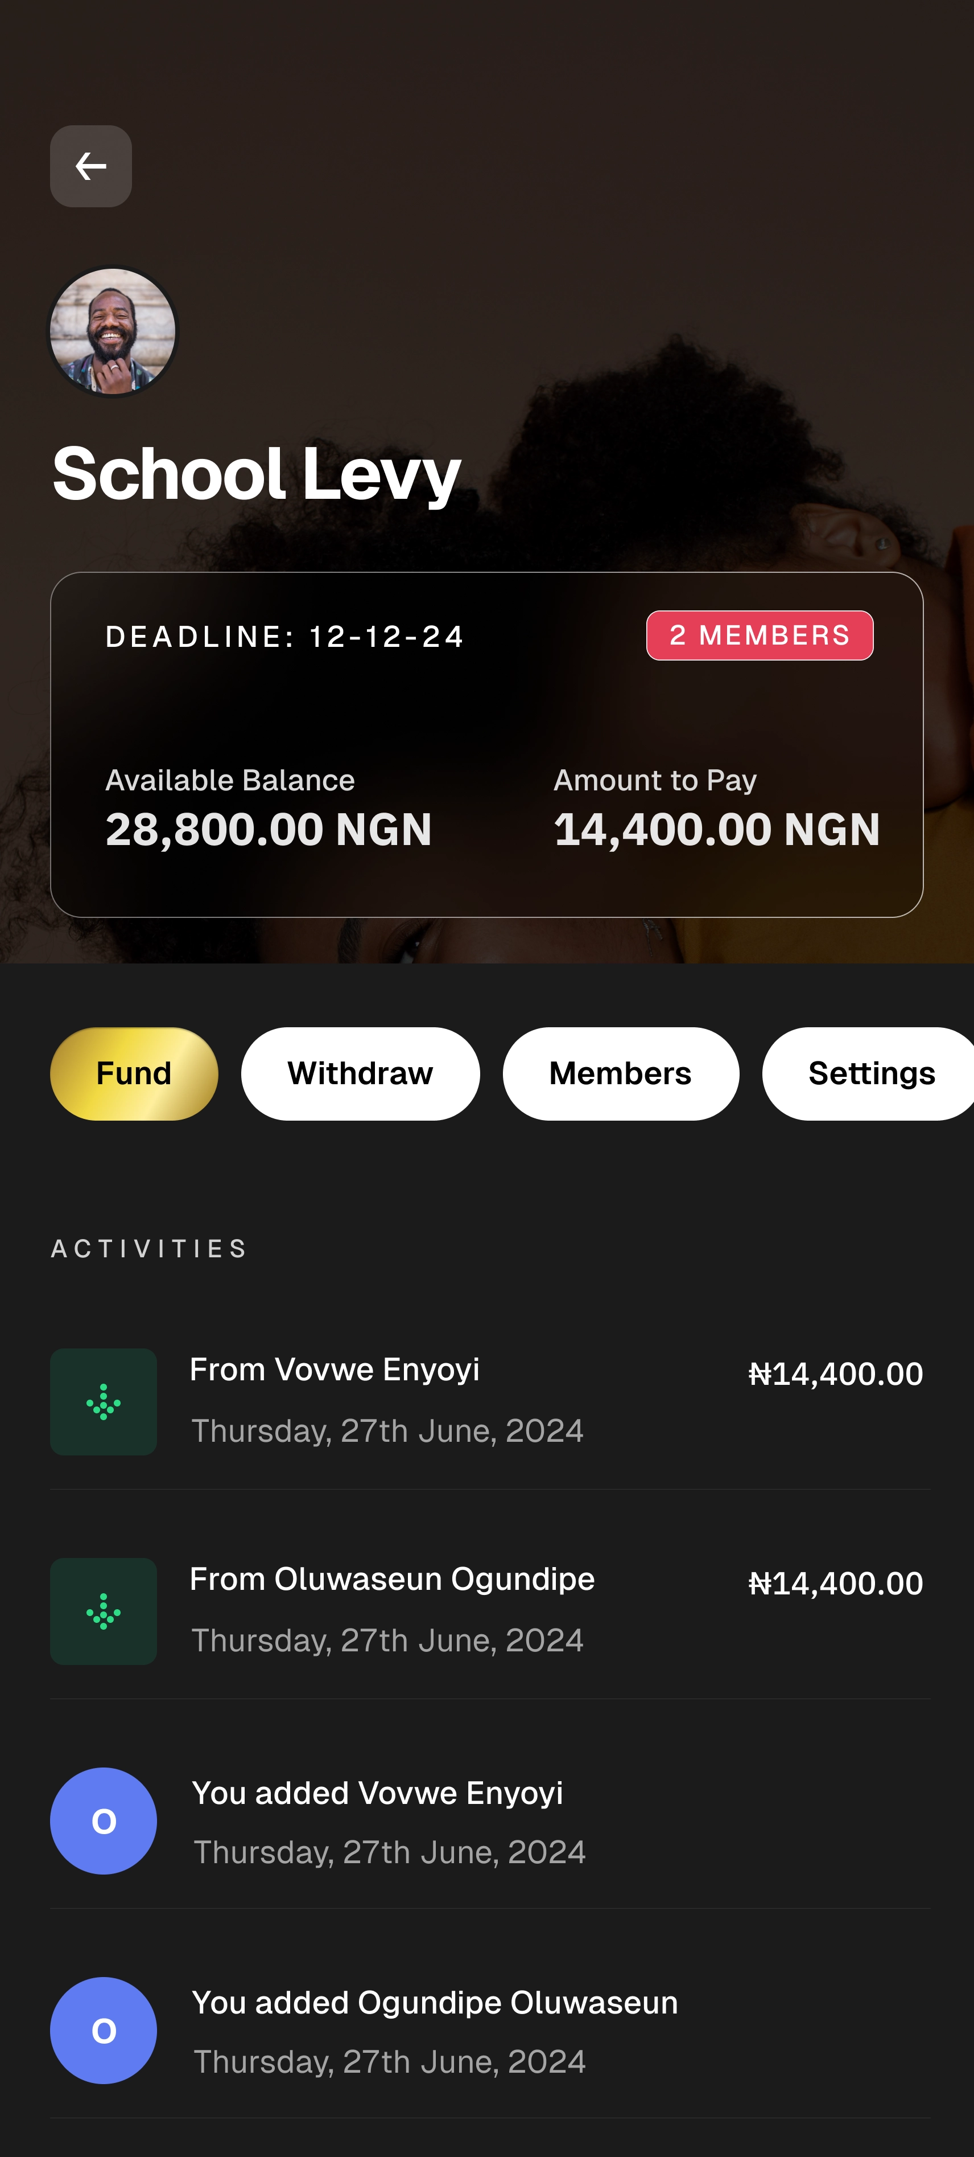
Task: Click the Available Balance amount 28,800.00 NGN
Action: click(269, 829)
